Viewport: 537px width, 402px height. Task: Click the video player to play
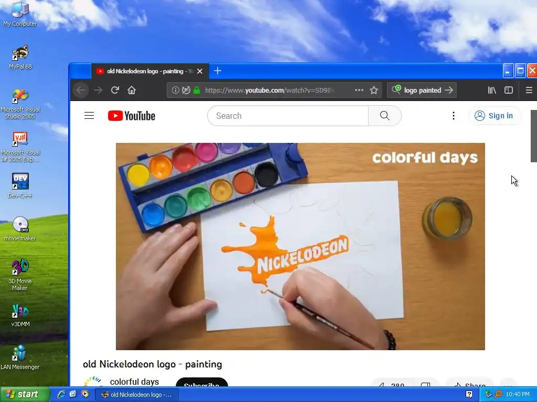tap(300, 247)
